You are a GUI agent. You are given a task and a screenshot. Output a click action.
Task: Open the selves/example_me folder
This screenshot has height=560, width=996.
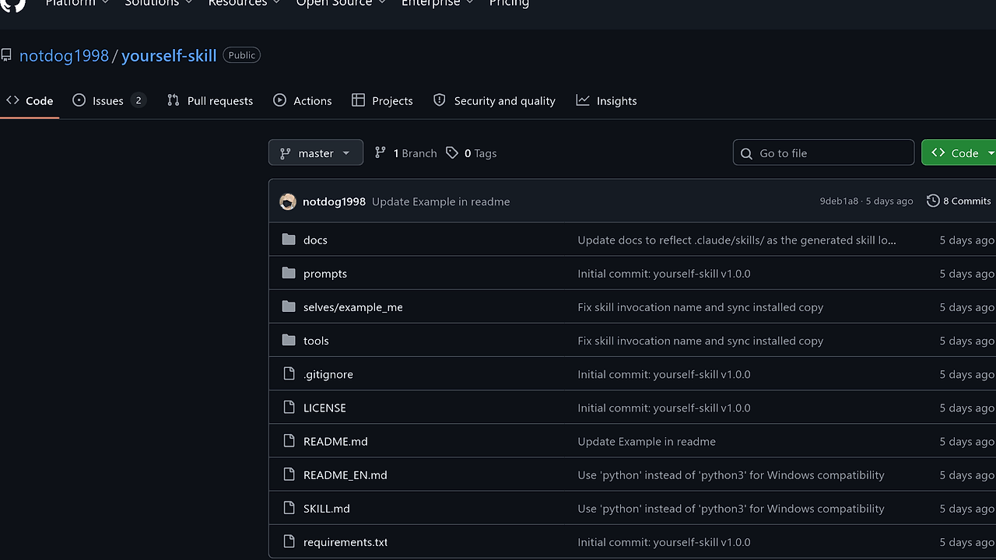click(353, 306)
